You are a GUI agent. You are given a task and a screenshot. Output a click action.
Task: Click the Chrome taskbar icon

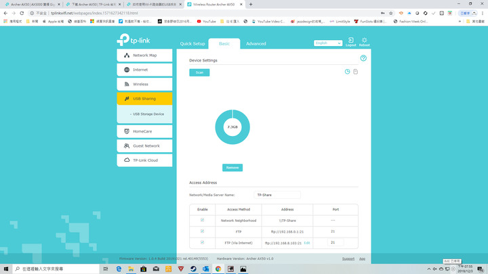tap(218, 269)
